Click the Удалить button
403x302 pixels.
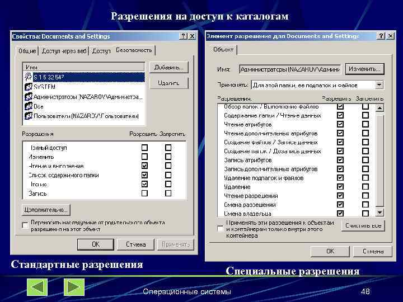click(x=169, y=83)
